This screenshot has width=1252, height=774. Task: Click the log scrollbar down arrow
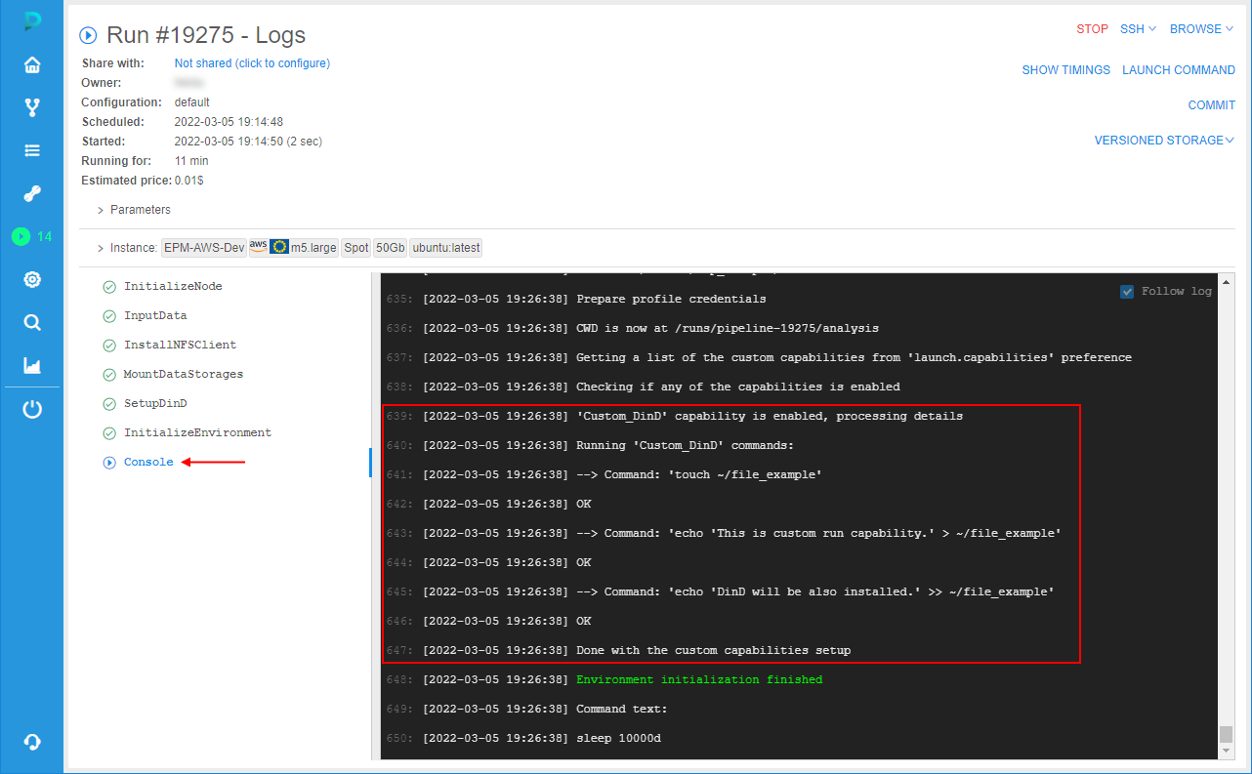click(x=1226, y=753)
